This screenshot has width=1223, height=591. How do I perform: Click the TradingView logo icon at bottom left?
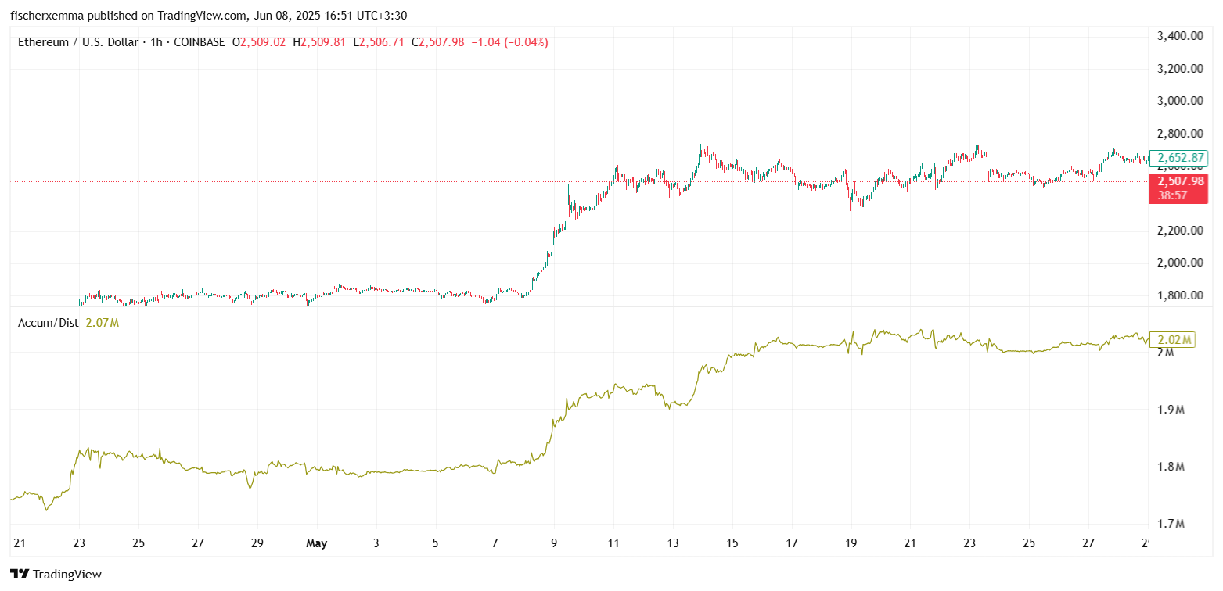tap(19, 575)
